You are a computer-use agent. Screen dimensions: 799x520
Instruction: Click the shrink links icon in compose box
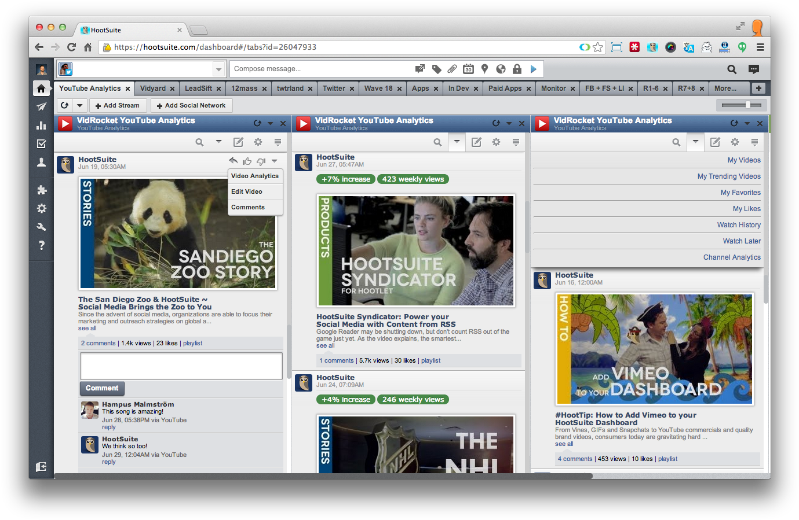point(420,69)
